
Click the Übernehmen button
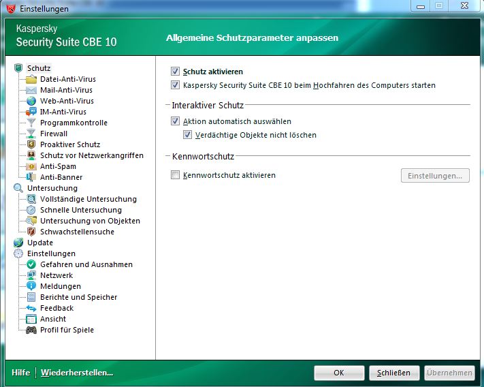(449, 373)
